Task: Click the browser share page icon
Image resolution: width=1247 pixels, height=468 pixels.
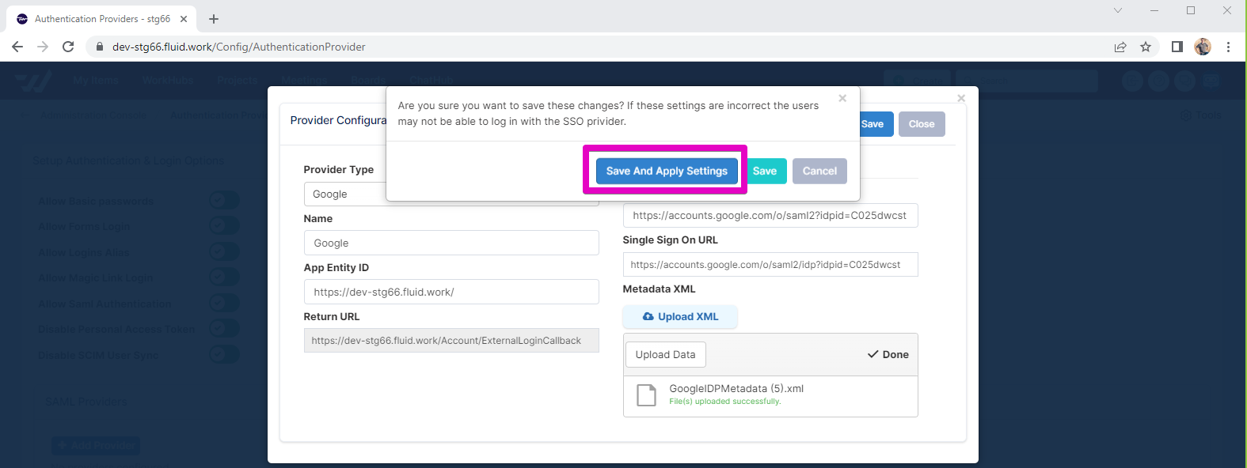Action: pyautogui.click(x=1120, y=47)
